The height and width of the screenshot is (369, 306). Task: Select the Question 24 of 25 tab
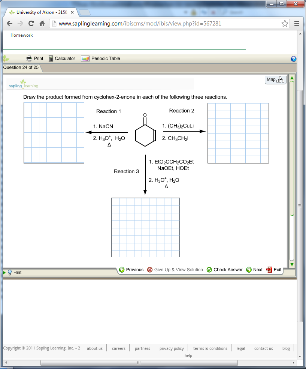point(21,67)
